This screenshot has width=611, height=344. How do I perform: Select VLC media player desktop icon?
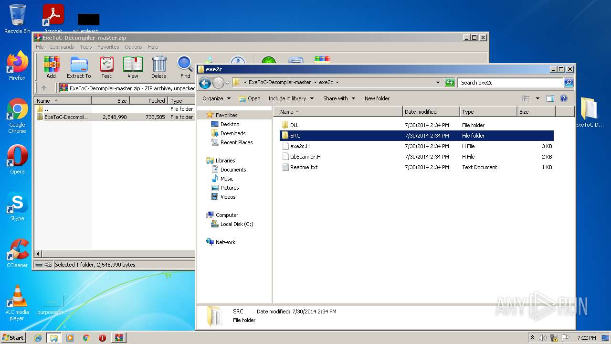[17, 303]
